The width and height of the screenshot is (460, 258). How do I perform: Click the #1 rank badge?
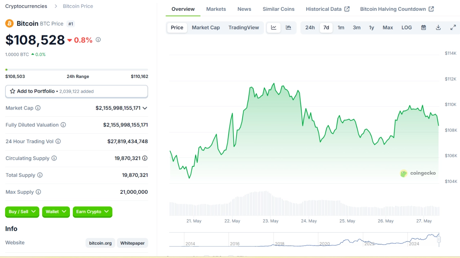(71, 24)
